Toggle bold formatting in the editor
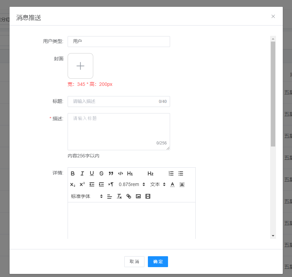Image resolution: width=292 pixels, height=277 pixels. (73, 173)
